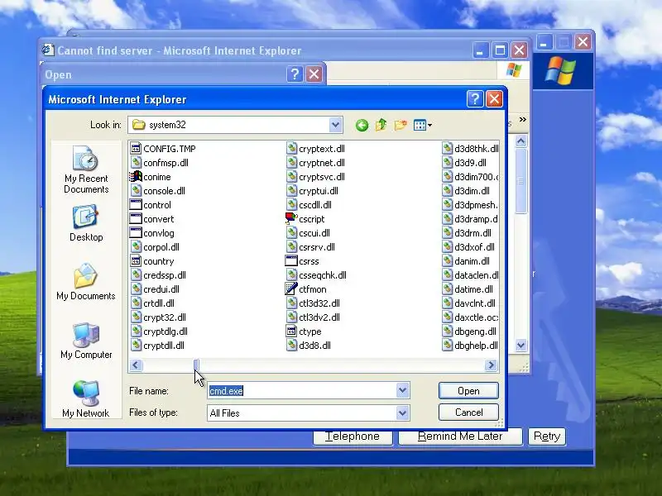Click the help button of the Open dialog behind
Viewport: 662px width, 496px height.
(x=295, y=74)
